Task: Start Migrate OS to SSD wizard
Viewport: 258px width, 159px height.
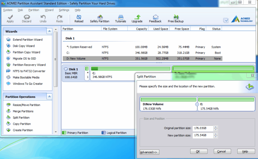Action: coord(24,58)
